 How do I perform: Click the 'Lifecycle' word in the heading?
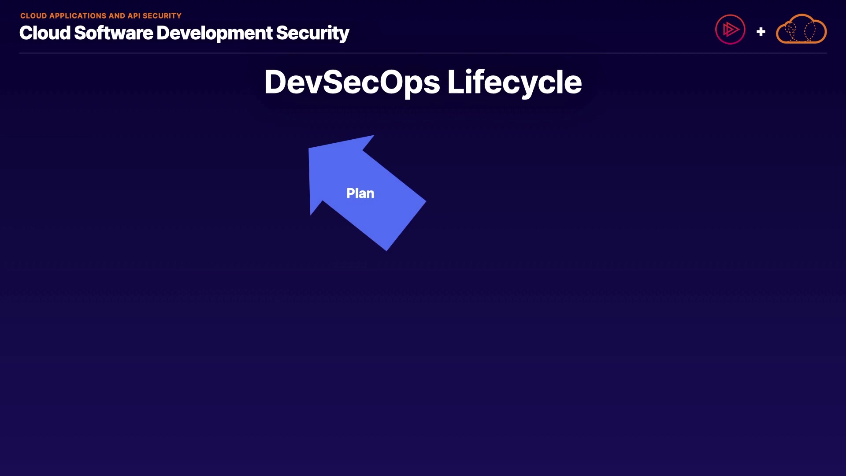click(x=514, y=82)
